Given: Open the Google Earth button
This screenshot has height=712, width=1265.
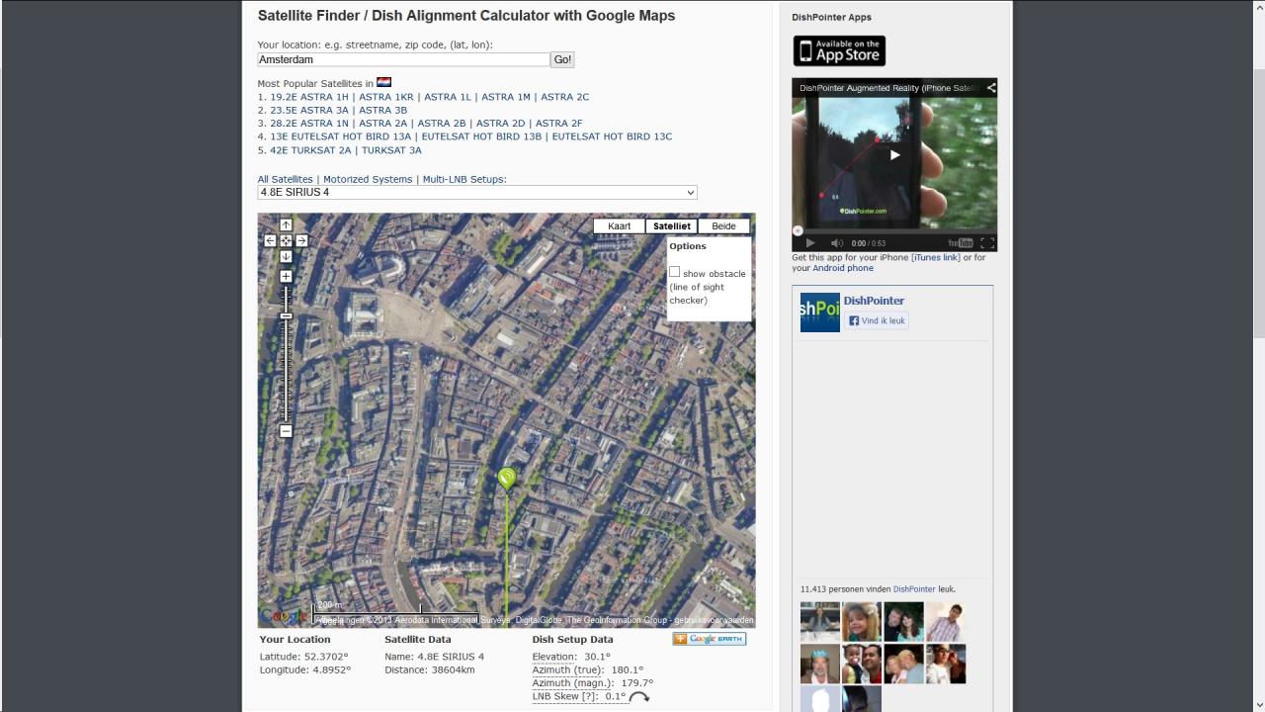Looking at the screenshot, I should [x=710, y=639].
